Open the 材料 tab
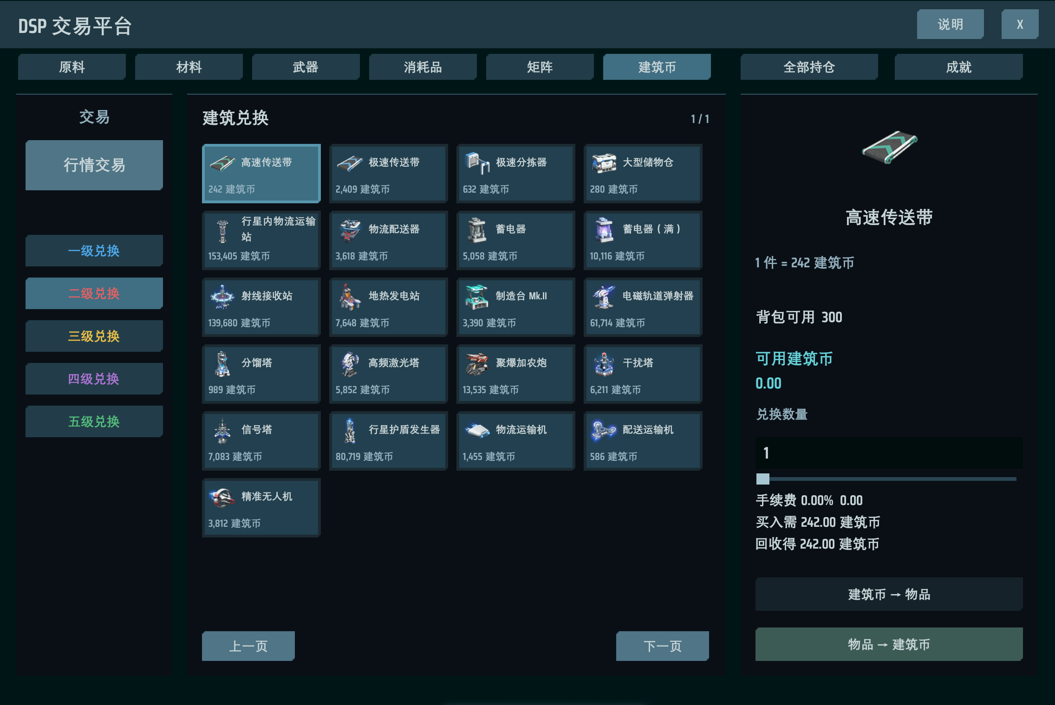Viewport: 1055px width, 705px height. [189, 67]
